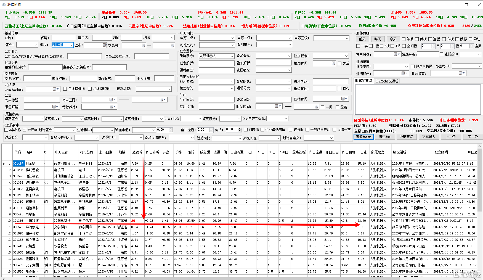The height and width of the screenshot is (280, 483).
Task: Enable the 跌停 checkbox
Action: pyautogui.click(x=457, y=39)
